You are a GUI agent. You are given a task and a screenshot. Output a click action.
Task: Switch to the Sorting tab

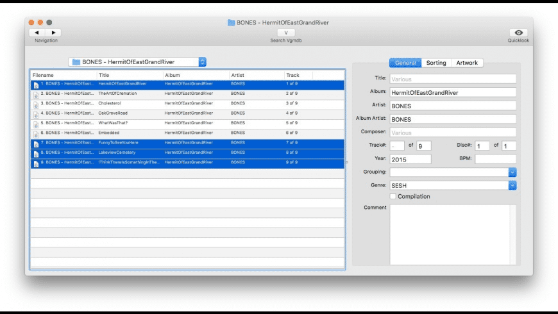coord(436,63)
